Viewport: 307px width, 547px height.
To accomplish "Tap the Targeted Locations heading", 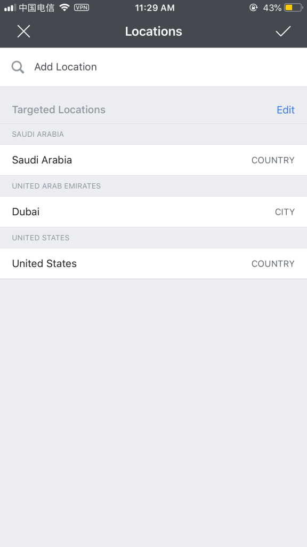I will click(59, 110).
